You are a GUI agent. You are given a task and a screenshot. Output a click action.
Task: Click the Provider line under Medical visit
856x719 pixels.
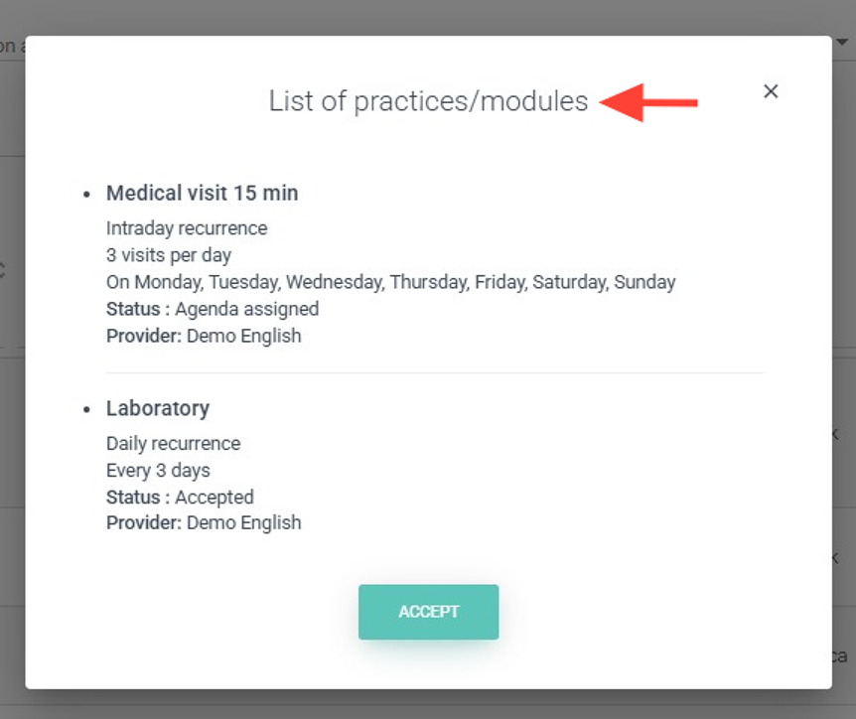tap(204, 336)
